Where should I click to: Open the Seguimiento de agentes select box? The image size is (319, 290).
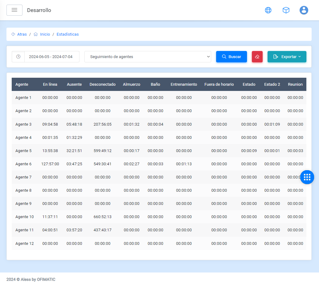point(147,57)
